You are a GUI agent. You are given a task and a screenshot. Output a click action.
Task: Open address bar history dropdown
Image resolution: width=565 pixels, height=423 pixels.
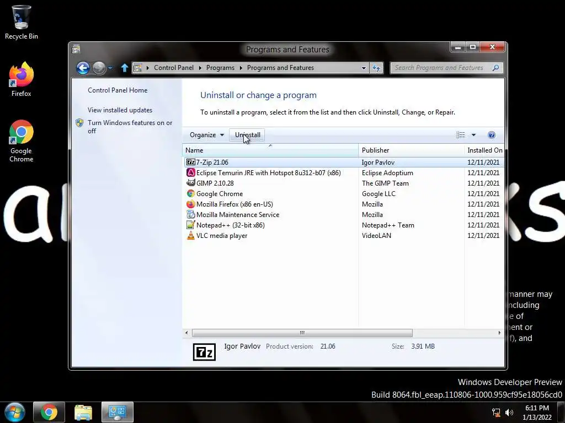(x=364, y=68)
